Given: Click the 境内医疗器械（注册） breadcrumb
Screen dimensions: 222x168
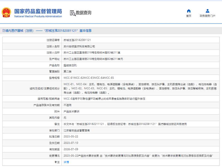Looking at the screenshot, I should (x=19, y=31).
